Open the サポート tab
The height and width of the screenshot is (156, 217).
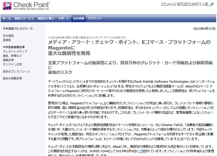pyautogui.click(x=63, y=18)
